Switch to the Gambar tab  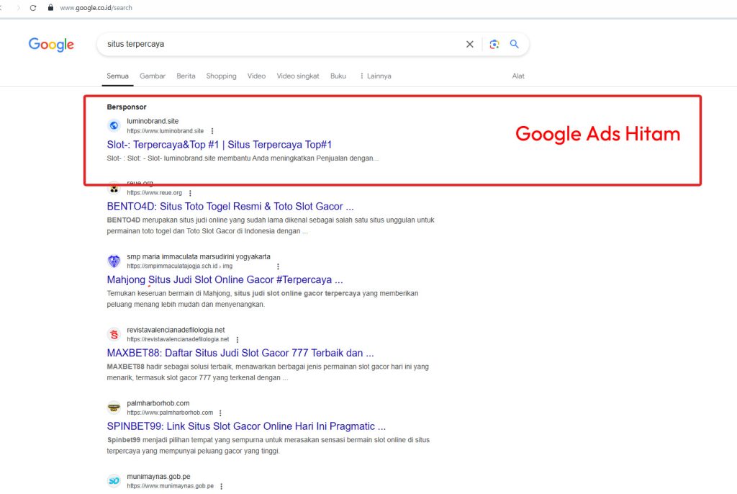pyautogui.click(x=153, y=76)
